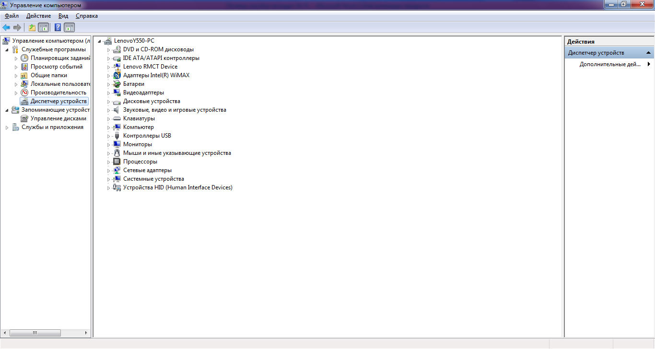Click the left tree scrollbar right arrow
This screenshot has height=349, width=655.
coord(86,333)
